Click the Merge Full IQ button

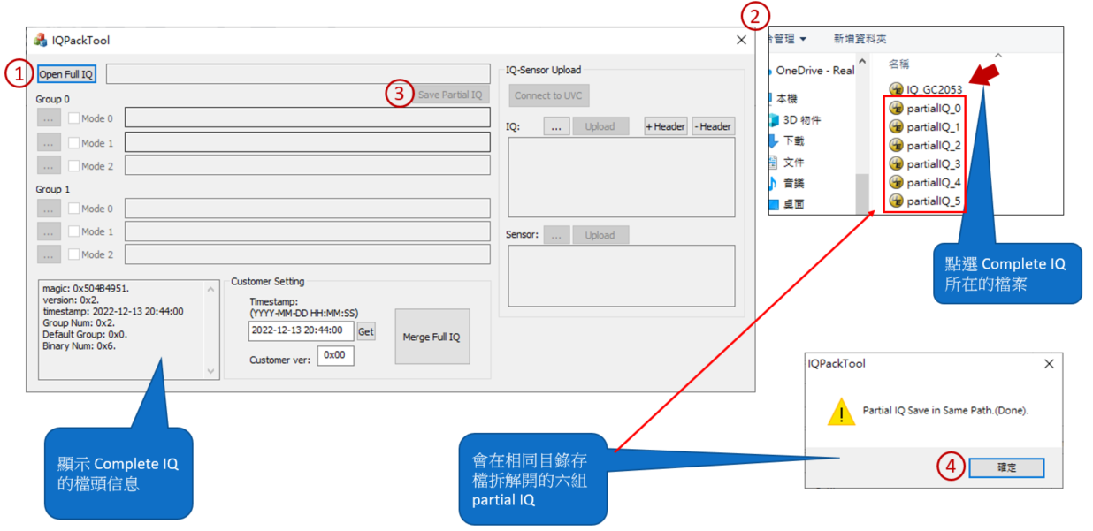[432, 337]
